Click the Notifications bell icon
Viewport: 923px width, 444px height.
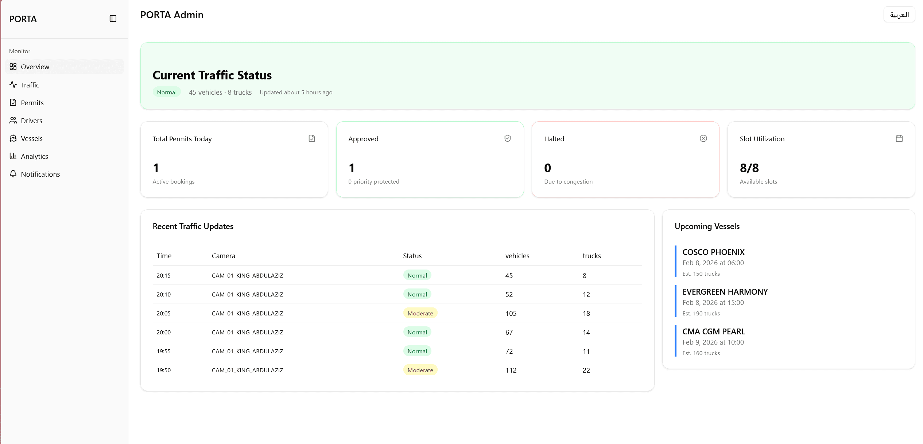pos(13,174)
